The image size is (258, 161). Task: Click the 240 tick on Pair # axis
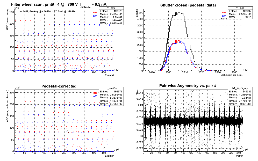click(x=238, y=153)
